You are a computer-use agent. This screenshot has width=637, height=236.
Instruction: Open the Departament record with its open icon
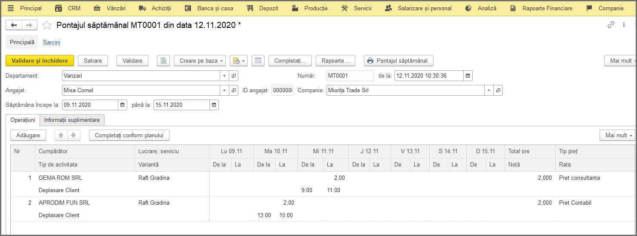[x=234, y=76]
